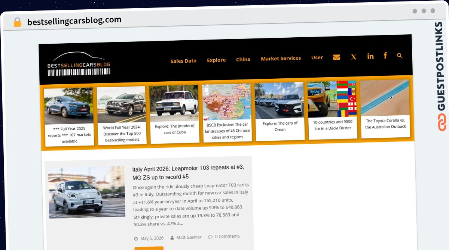
Task: Open the China menu
Action: point(243,59)
